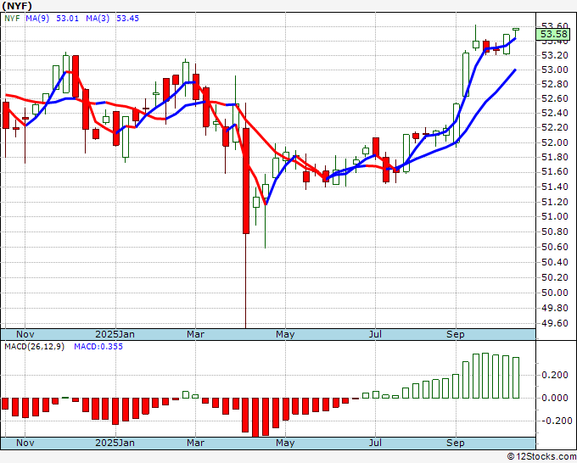
Task: Click the Sep label on MACD panel axis
Action: (457, 443)
